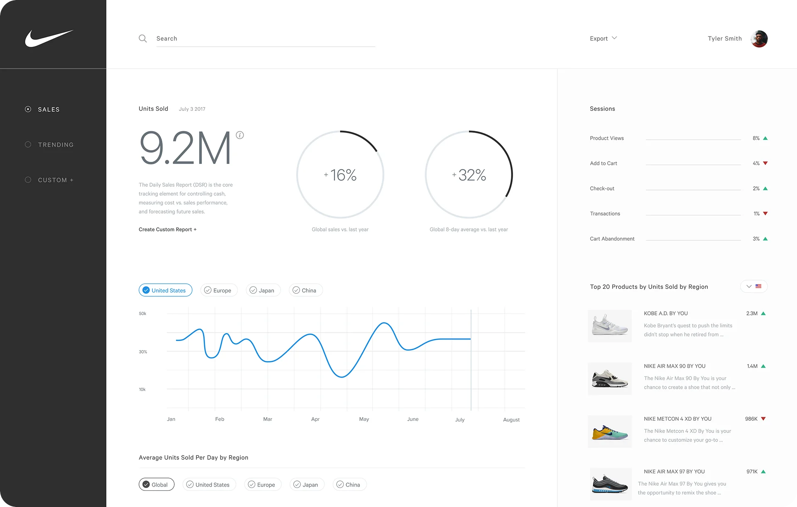Click the July vertical marker on chart
Image resolution: width=797 pixels, height=507 pixels.
tap(471, 360)
